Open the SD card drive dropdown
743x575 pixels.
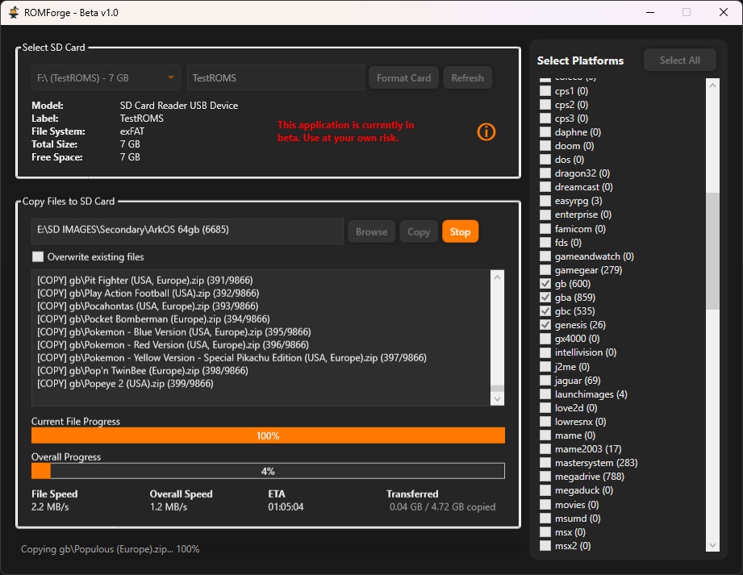coord(106,78)
